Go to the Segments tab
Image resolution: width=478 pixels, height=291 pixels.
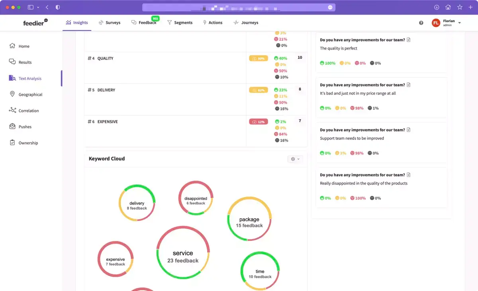coord(180,23)
